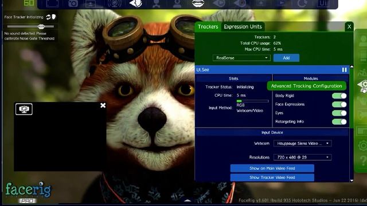Screen dimensions: 367x206
Task: Select the face profile tracking icon
Action: click(x=136, y=3)
